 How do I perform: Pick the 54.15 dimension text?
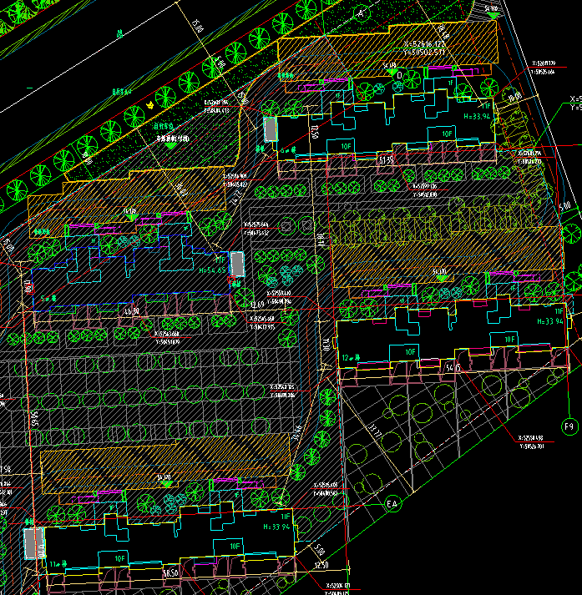(453, 367)
